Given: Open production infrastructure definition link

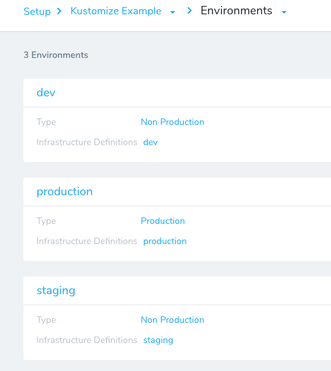Looking at the screenshot, I should (165, 241).
